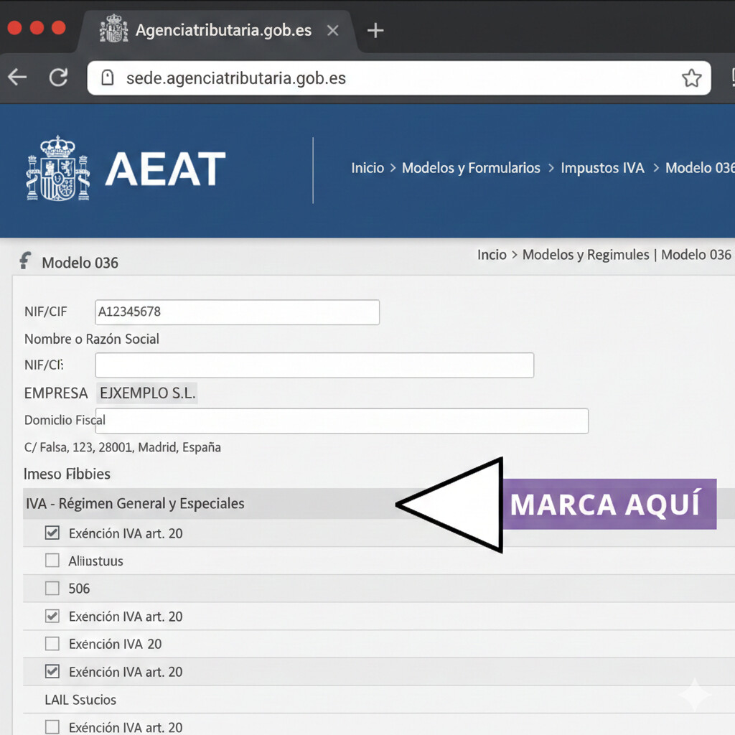Viewport: 735px width, 735px height.
Task: Click the star icon near the page bottom
Action: [x=693, y=694]
